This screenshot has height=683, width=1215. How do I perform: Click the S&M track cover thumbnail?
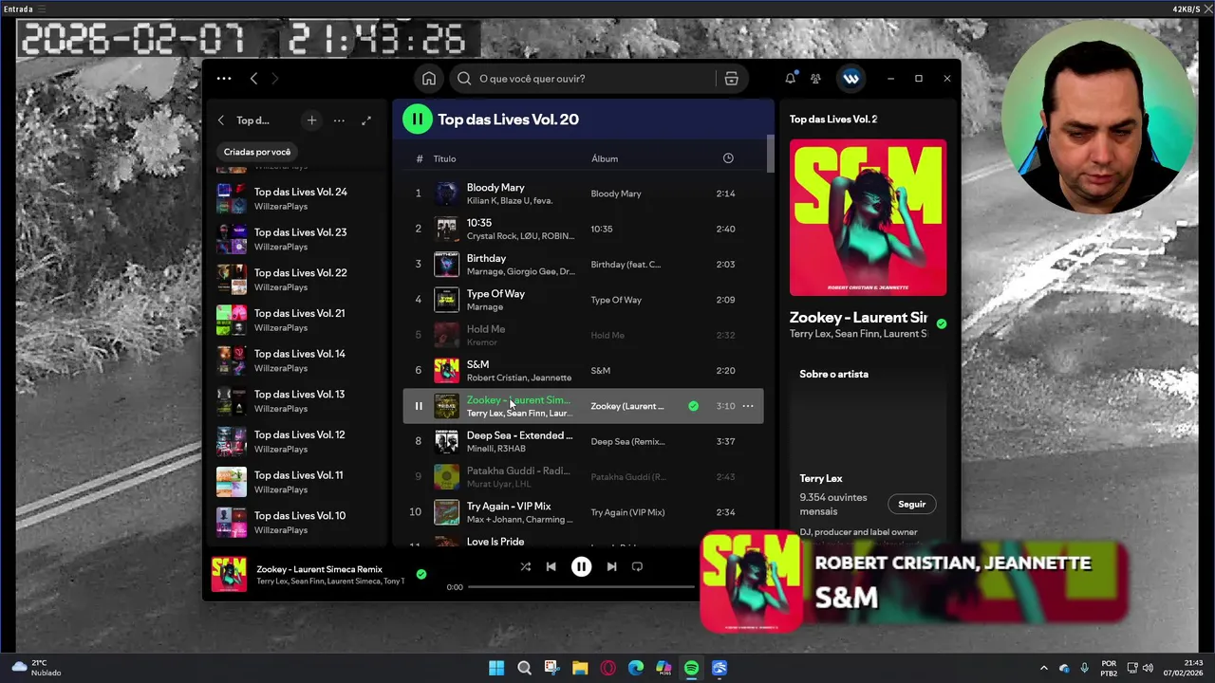(x=446, y=371)
